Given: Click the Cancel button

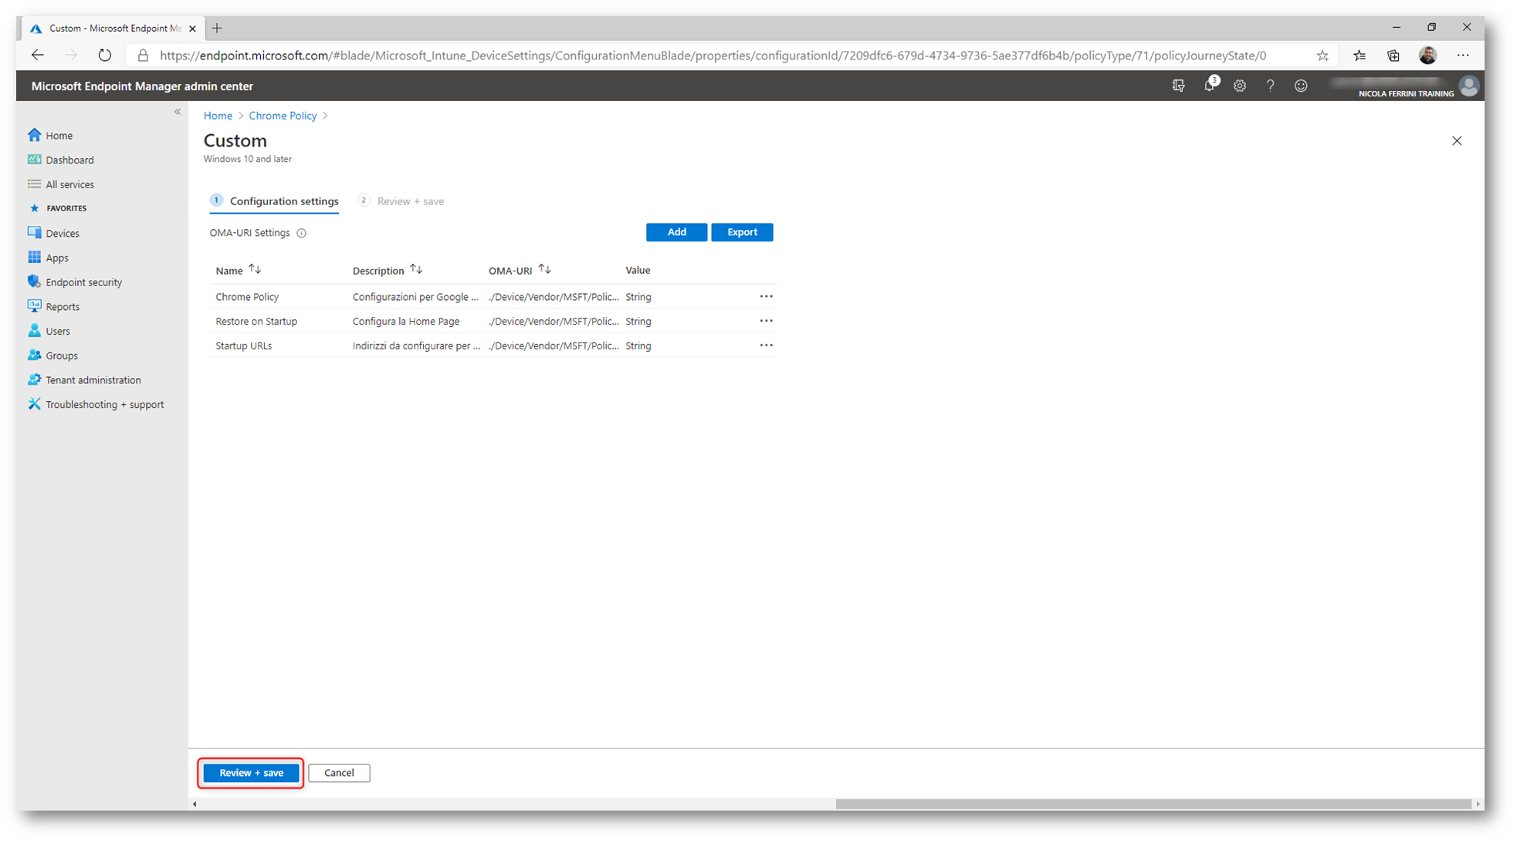Looking at the screenshot, I should 339,773.
